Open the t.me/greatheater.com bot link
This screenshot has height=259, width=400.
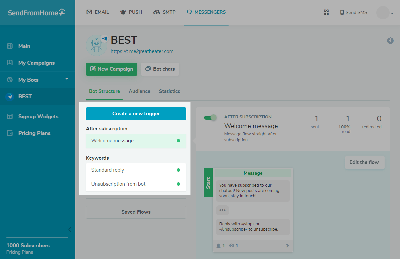pos(142,51)
